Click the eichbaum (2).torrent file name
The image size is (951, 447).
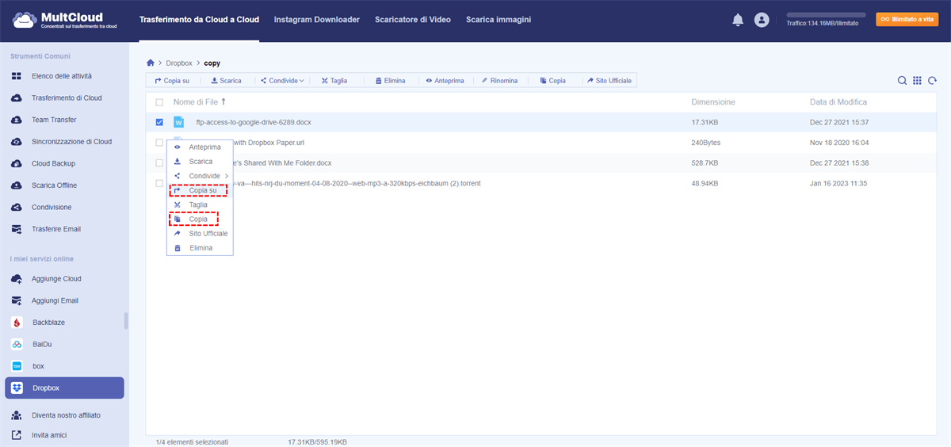click(x=357, y=183)
